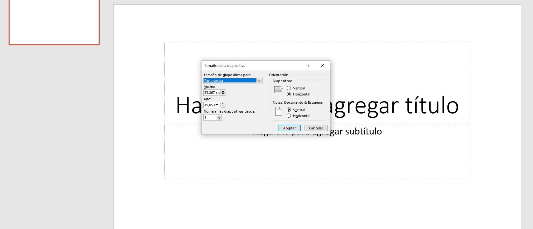Increase slide numbering start value
This screenshot has width=533, height=229.
[x=219, y=116]
